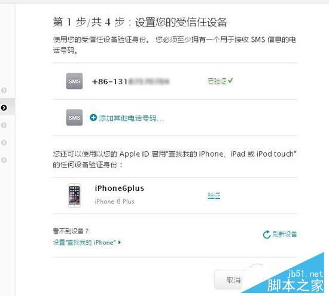Viewport: 329px width, 296px height.
Task: Select the last gray arrow sidebar step
Action: 4,160
